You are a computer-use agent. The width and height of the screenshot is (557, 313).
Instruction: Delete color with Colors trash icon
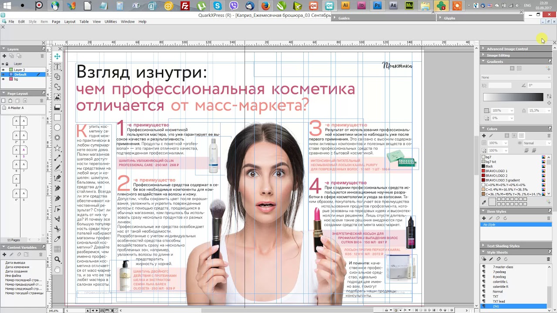(x=549, y=136)
